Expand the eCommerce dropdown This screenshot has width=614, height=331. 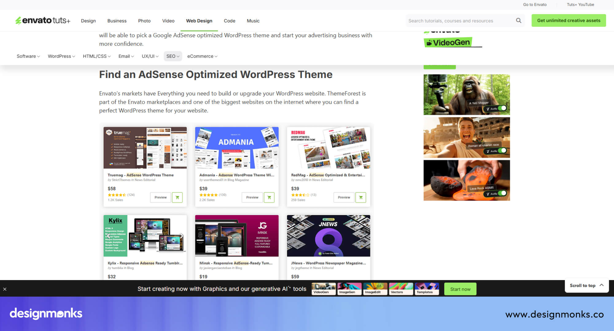coord(202,56)
